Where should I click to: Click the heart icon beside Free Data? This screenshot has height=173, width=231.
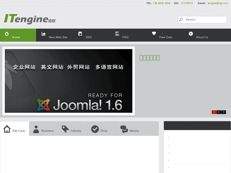pos(154,33)
